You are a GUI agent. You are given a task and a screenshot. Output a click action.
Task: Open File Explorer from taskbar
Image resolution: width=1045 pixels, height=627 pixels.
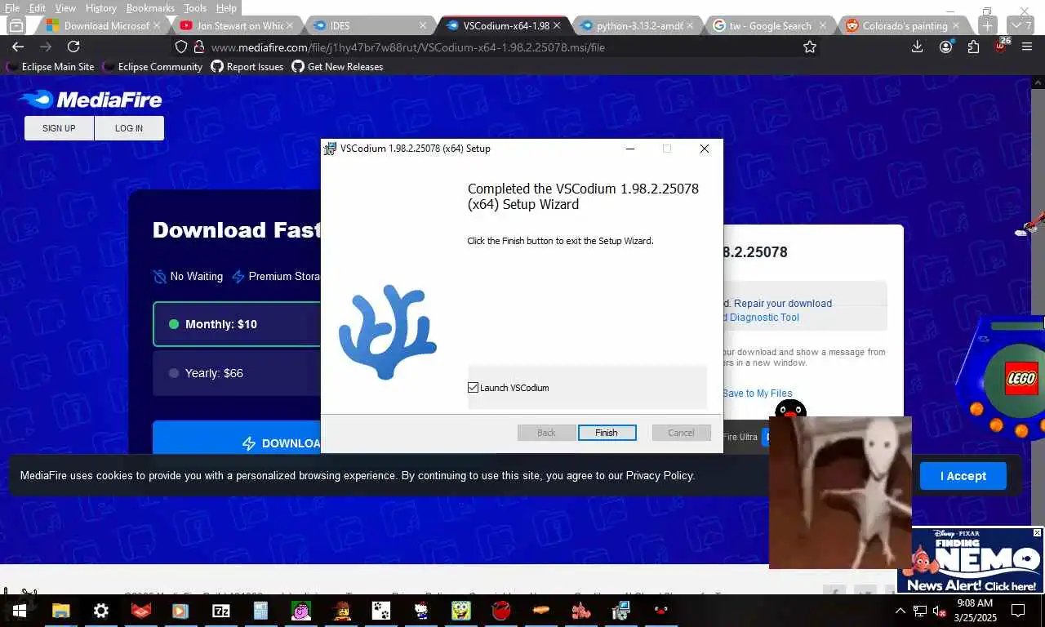tap(61, 610)
